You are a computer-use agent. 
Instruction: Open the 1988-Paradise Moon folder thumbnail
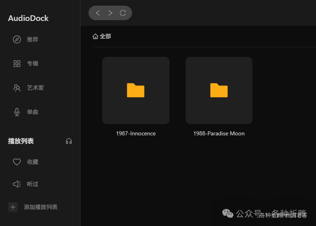(x=219, y=90)
